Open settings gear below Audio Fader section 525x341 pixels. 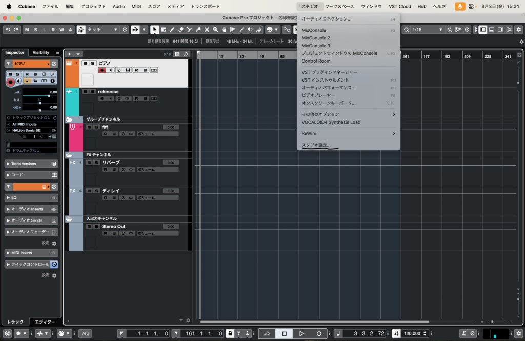click(x=54, y=243)
